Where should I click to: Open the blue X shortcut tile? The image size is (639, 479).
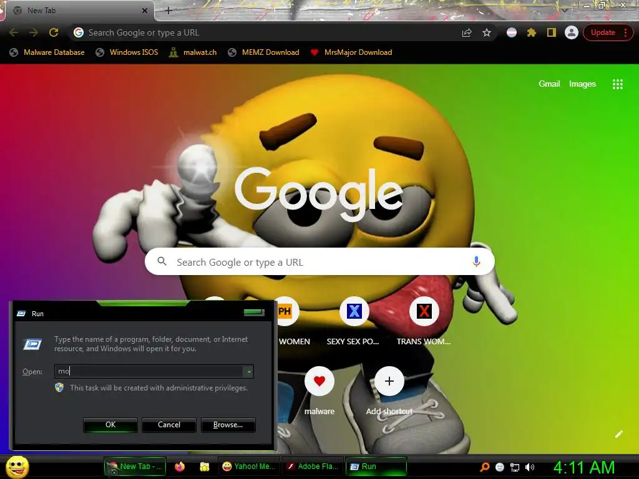tap(354, 312)
